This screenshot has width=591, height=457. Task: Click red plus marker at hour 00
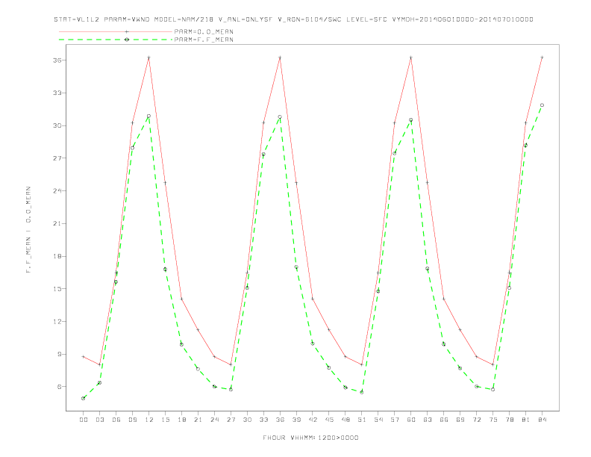point(84,356)
